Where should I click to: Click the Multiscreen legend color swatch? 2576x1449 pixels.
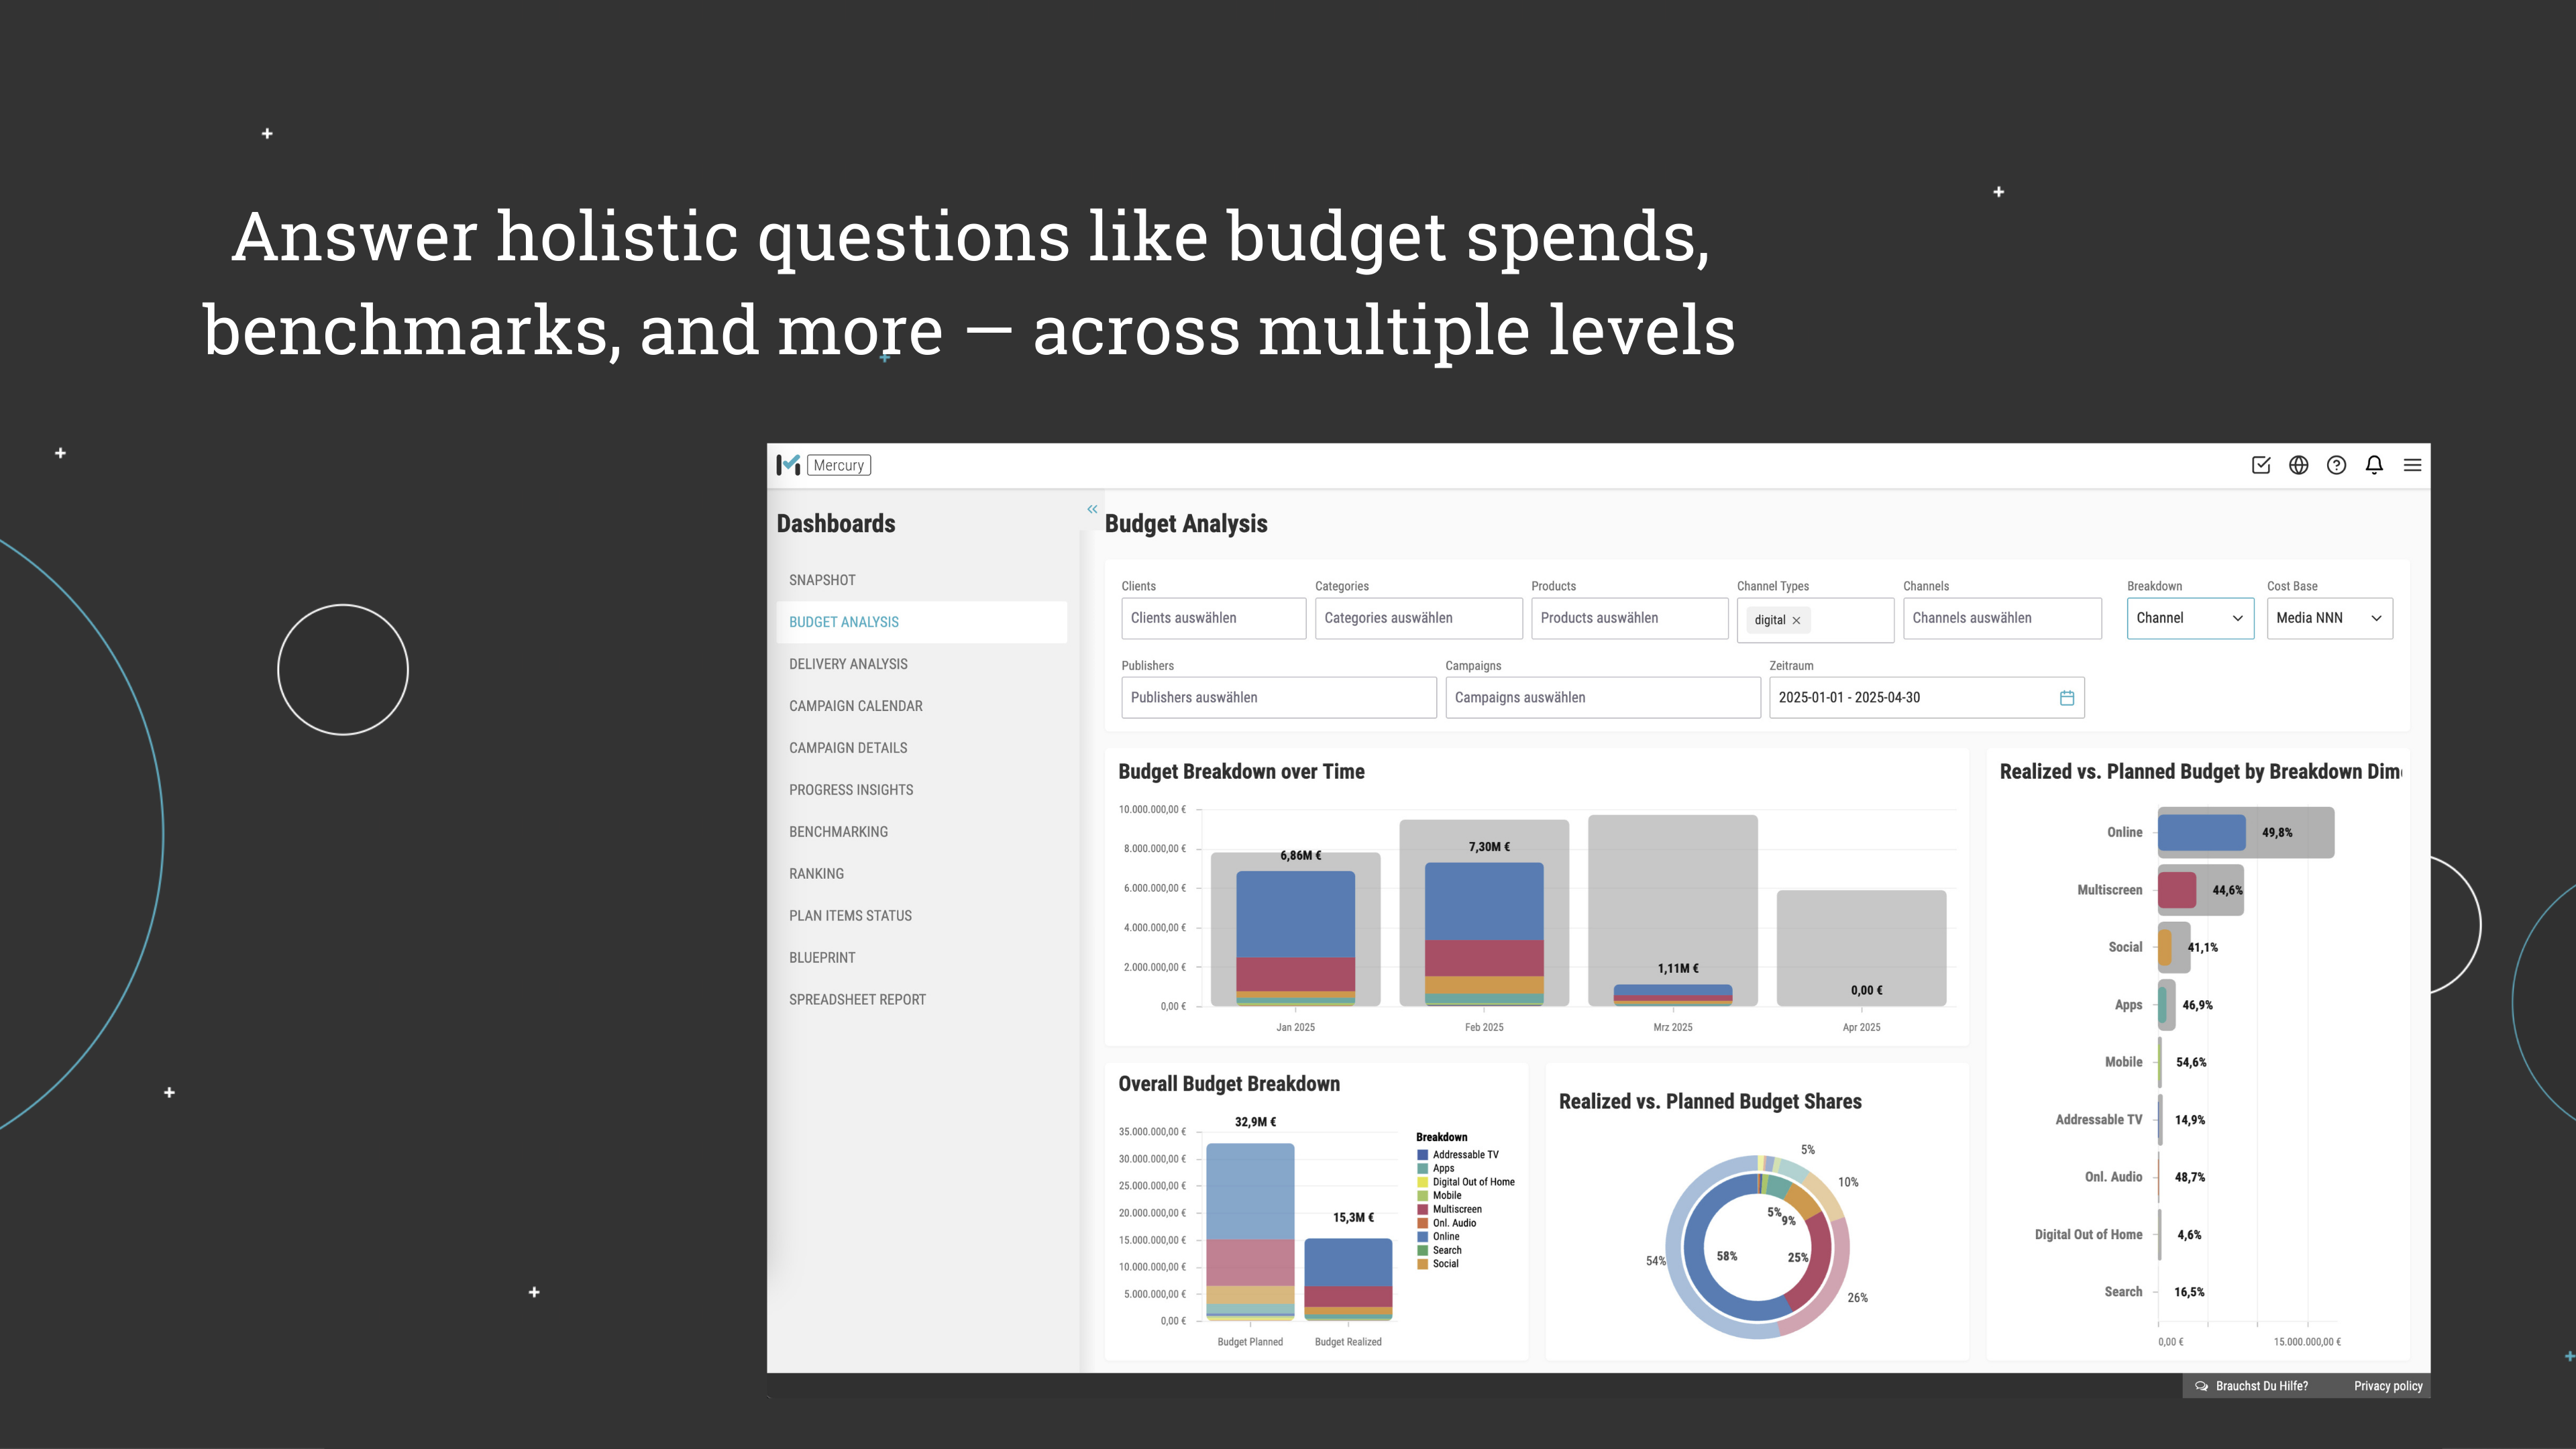pyautogui.click(x=1422, y=1210)
